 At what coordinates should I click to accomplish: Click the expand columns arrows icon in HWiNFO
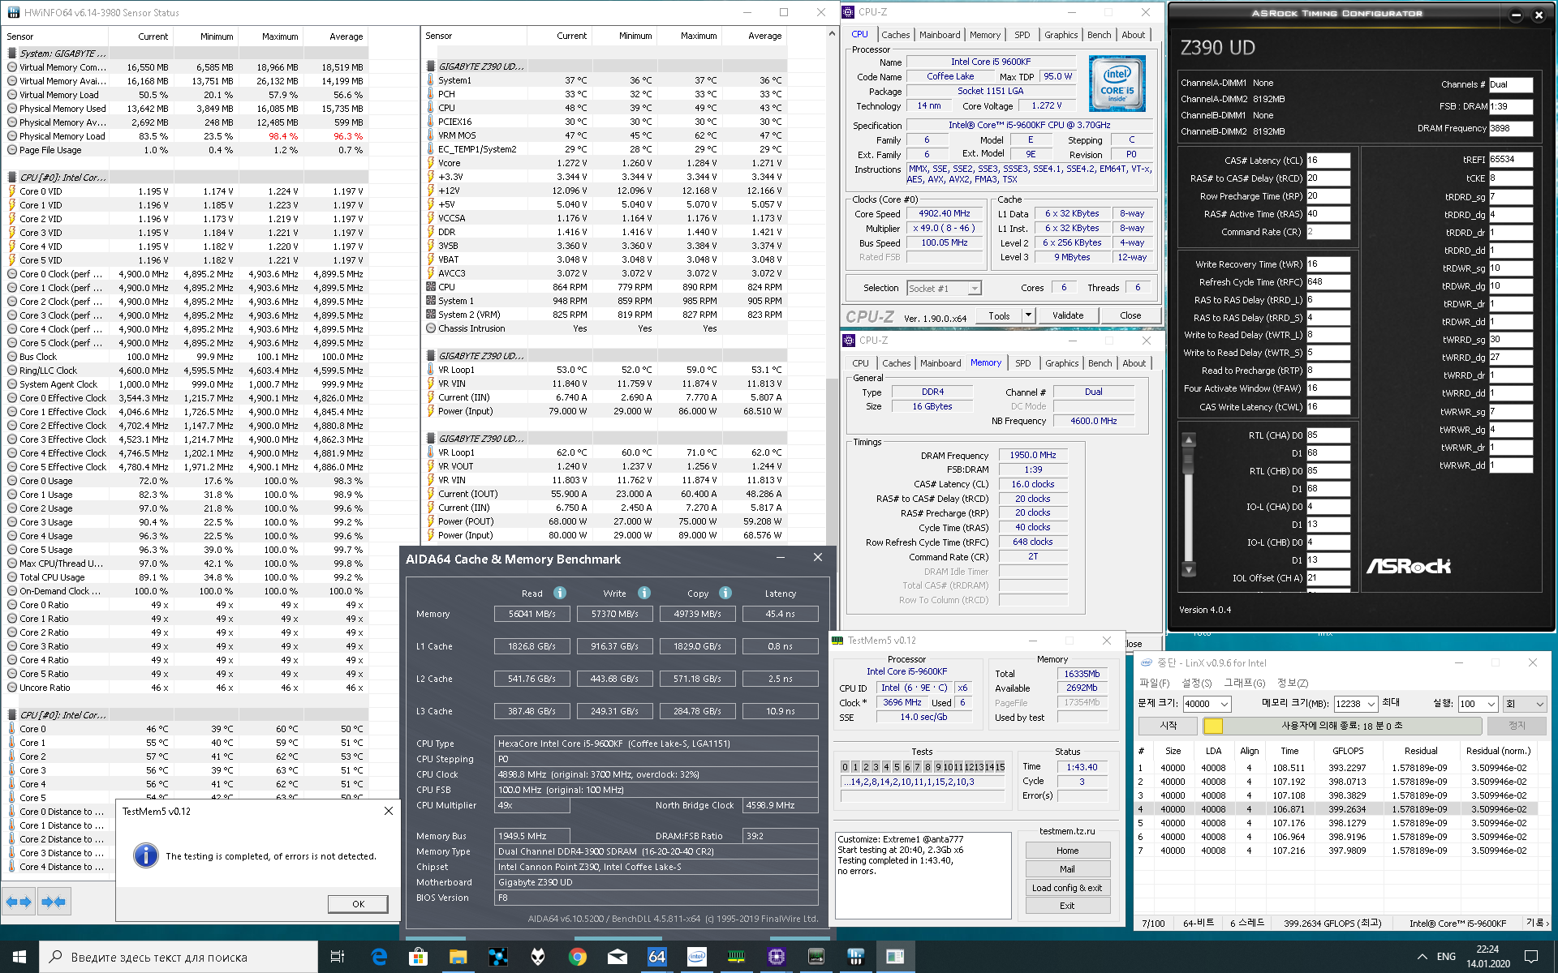click(x=19, y=902)
